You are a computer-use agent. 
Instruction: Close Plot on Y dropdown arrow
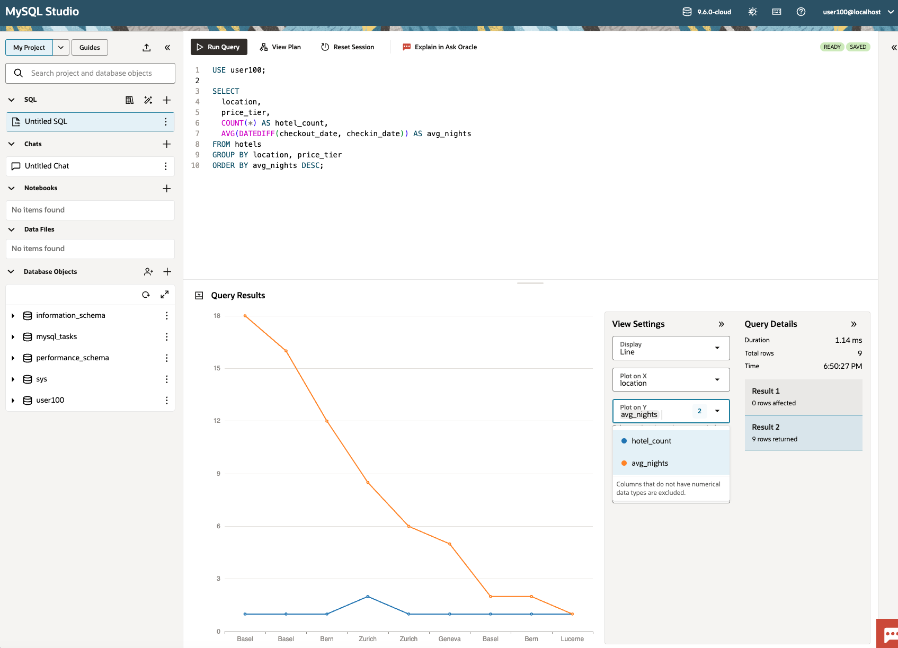(717, 411)
